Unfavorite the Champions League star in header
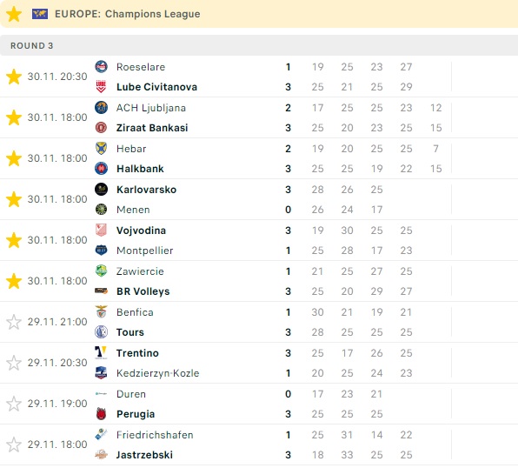Screen dimensions: 518x468 pos(14,14)
